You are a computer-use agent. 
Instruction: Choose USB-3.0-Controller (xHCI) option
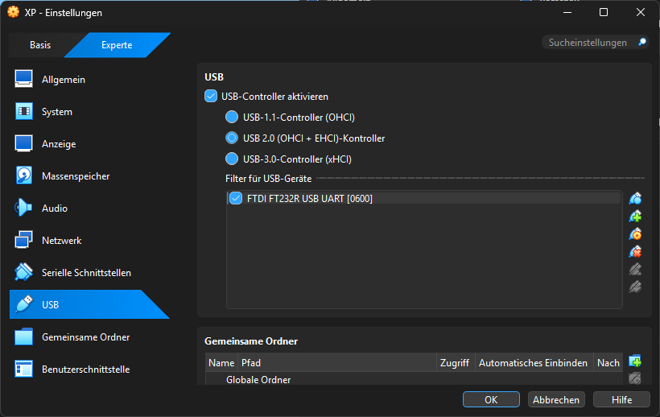(232, 159)
